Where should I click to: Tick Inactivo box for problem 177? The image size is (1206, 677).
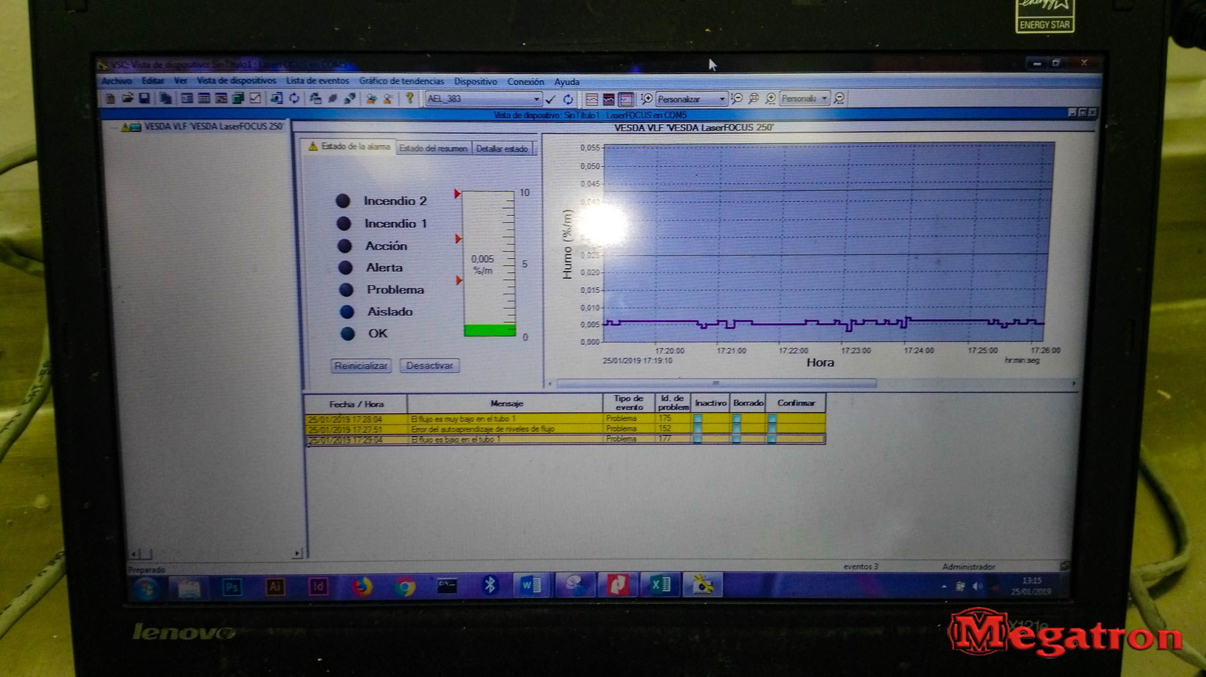coord(698,439)
